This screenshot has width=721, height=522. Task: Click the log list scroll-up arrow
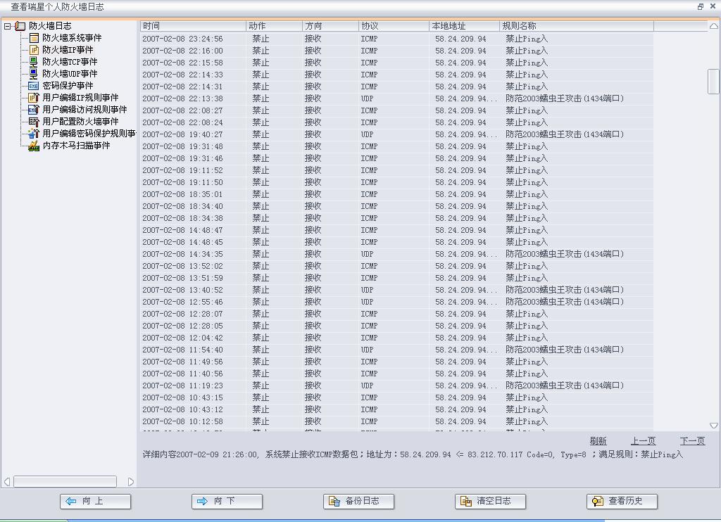pyautogui.click(x=714, y=26)
